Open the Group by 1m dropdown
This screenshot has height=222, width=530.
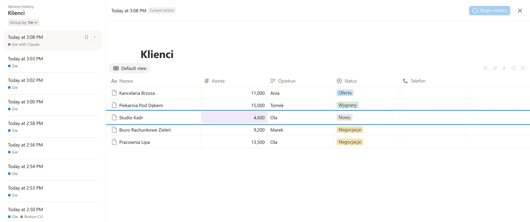(24, 22)
